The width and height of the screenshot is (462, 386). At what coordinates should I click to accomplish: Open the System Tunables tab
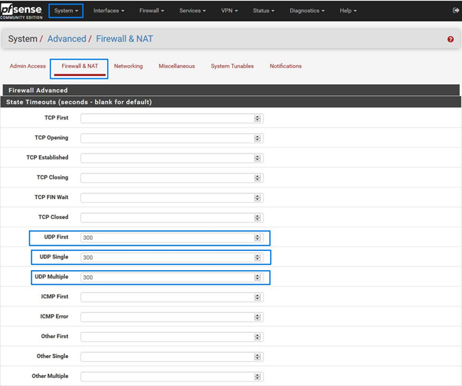[x=232, y=66]
